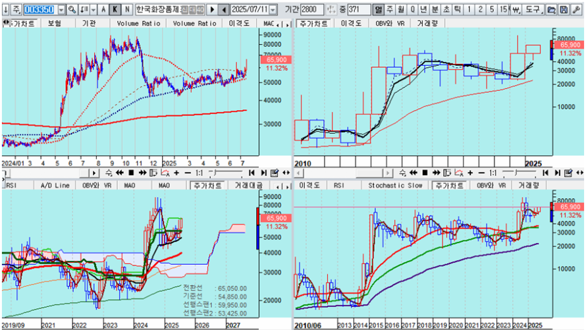Click the sort/list order icon
The image size is (586, 330).
coord(84,9)
